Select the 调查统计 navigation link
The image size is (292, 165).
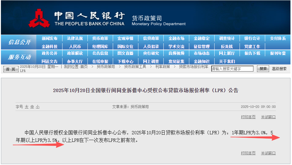tap(227, 39)
